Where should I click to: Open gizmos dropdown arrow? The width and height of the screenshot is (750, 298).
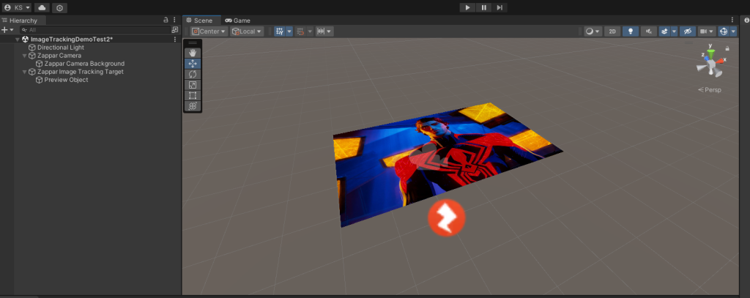coord(733,31)
